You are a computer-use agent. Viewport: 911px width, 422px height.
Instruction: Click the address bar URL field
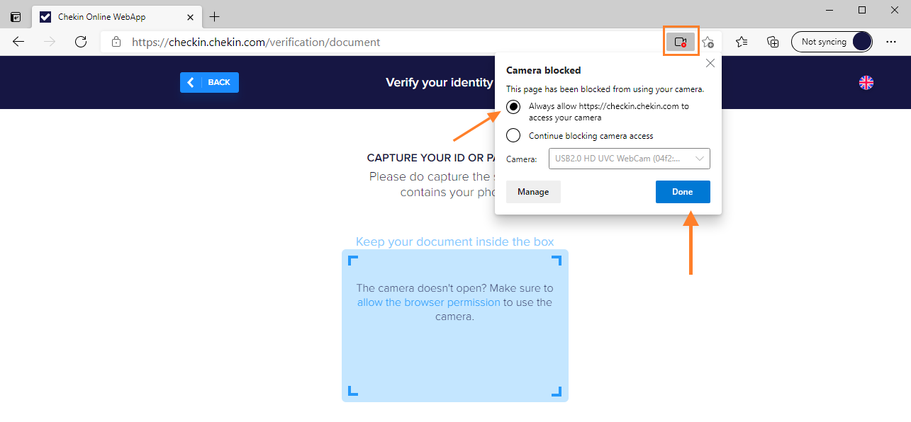coord(354,42)
